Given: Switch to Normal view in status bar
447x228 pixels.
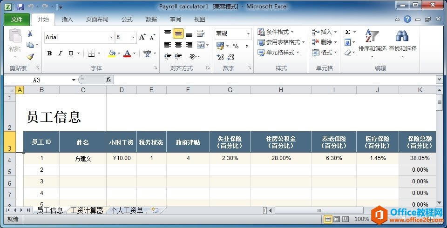Looking at the screenshot, I should pyautogui.click(x=328, y=219).
